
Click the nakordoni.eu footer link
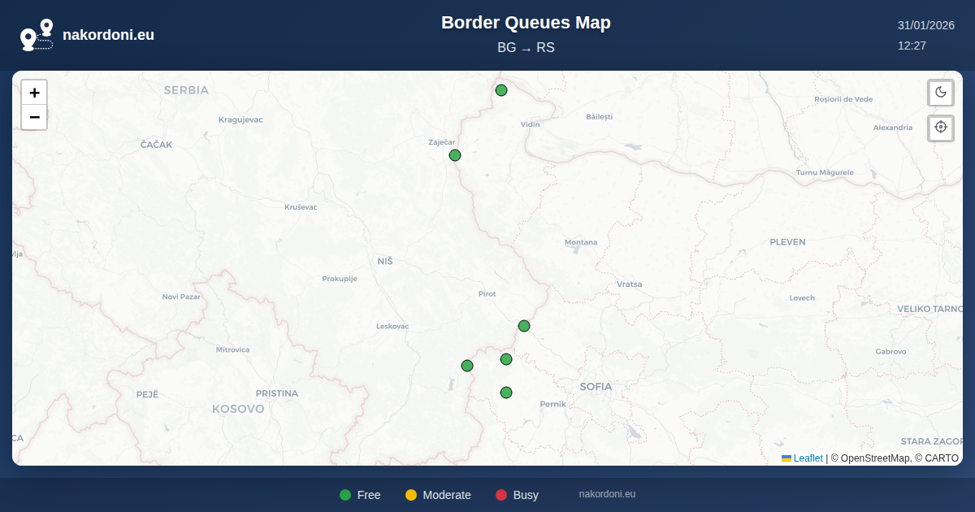click(607, 494)
